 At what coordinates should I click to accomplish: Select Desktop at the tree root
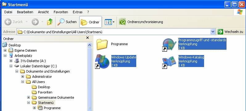[x=15, y=45]
